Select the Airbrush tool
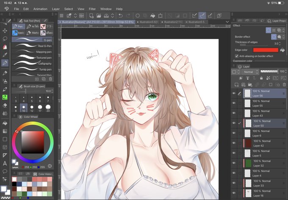The image size is (288, 200). click(5, 81)
